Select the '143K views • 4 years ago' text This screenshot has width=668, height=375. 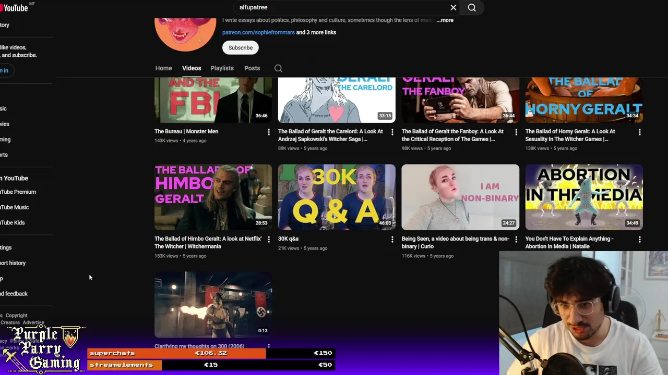coord(181,141)
